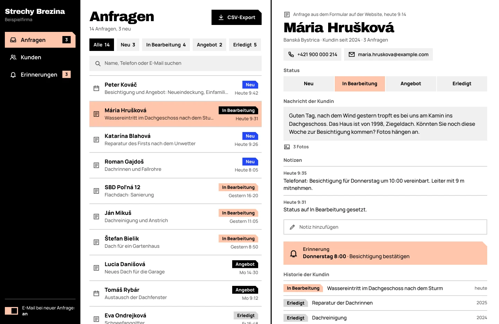Open history entry Reparatur der Dachrinnen

click(385, 303)
